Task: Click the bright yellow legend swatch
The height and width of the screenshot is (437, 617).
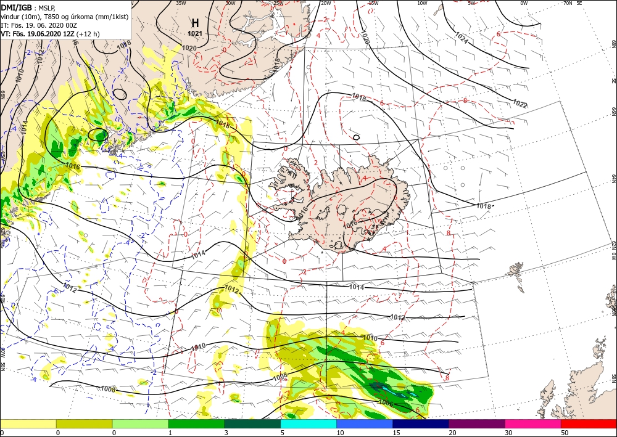Action: (x=28, y=423)
